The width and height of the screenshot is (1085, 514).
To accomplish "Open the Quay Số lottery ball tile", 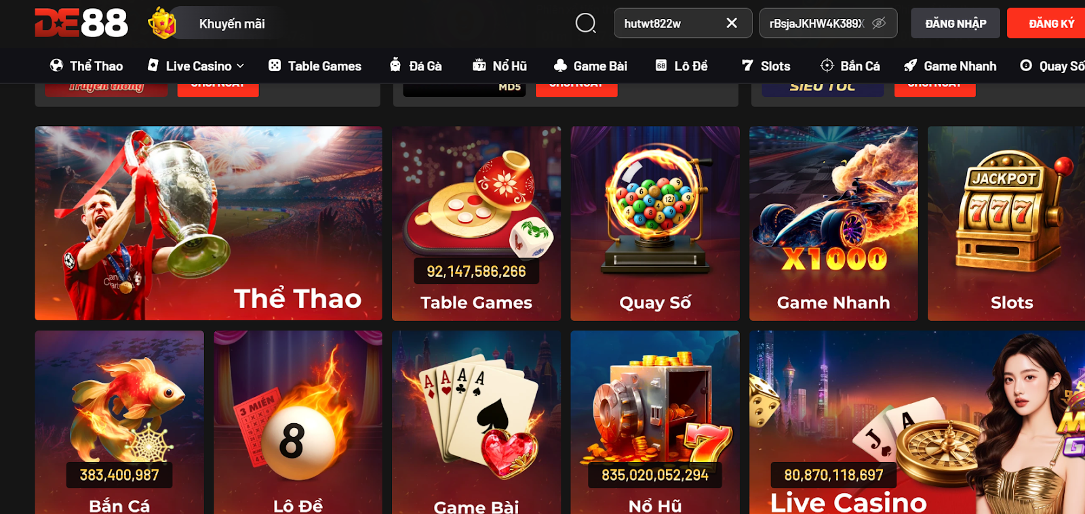I will [655, 223].
